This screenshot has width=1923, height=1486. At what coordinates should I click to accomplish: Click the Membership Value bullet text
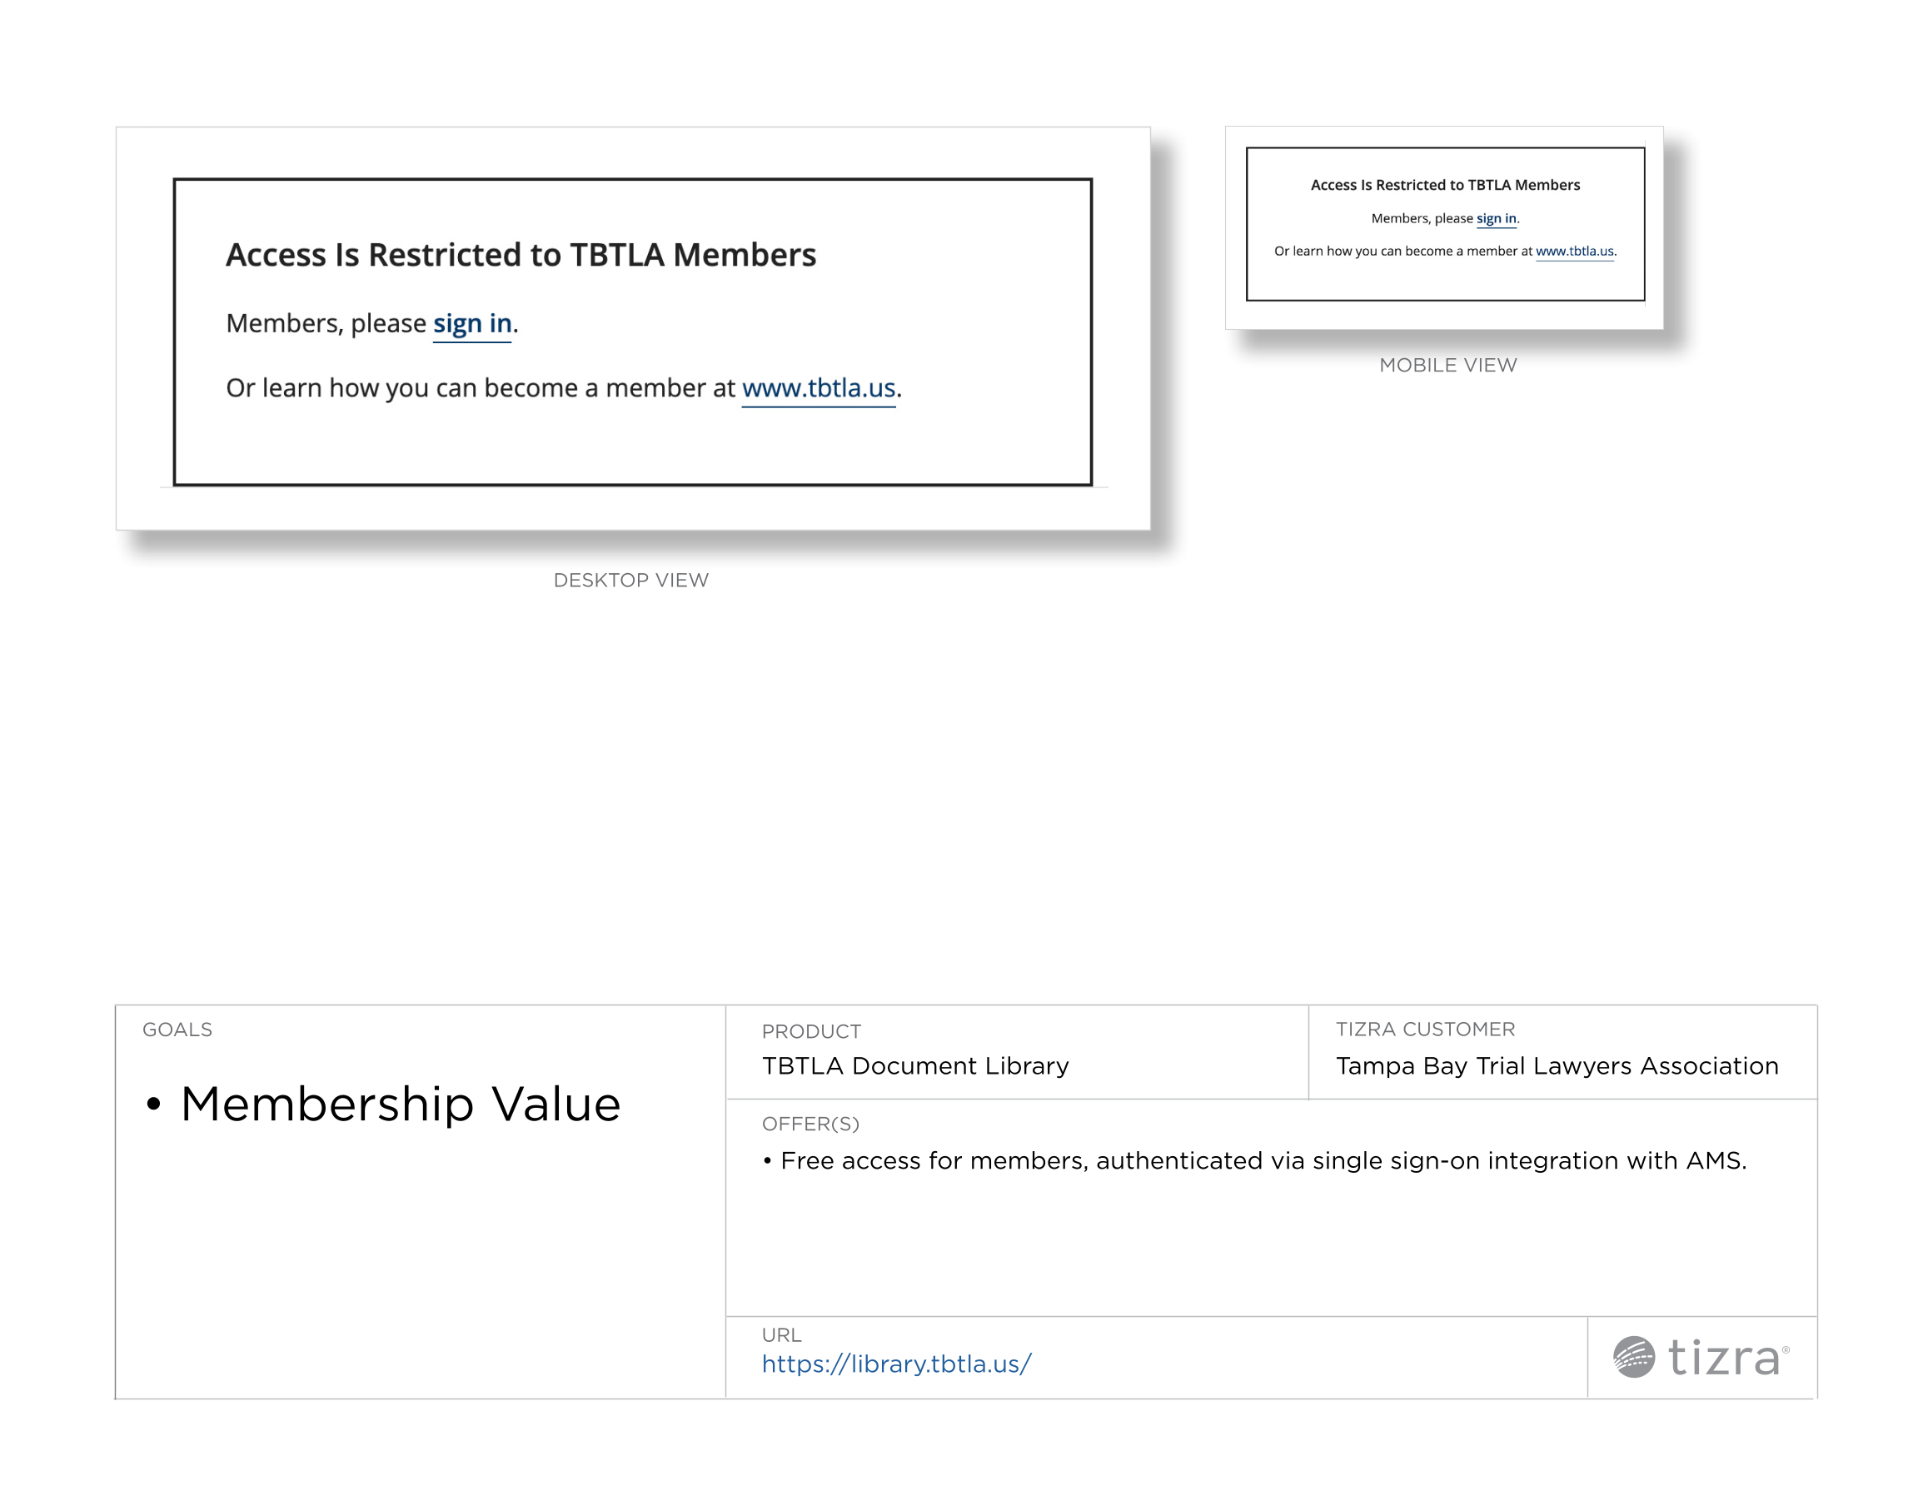[401, 1104]
